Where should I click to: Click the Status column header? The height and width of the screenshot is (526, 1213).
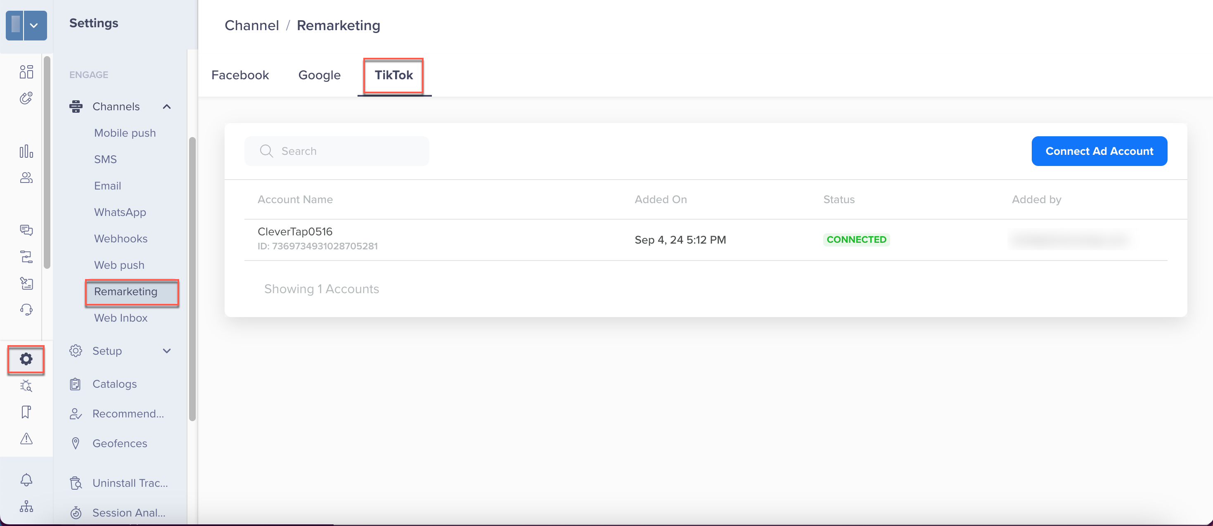(x=839, y=200)
